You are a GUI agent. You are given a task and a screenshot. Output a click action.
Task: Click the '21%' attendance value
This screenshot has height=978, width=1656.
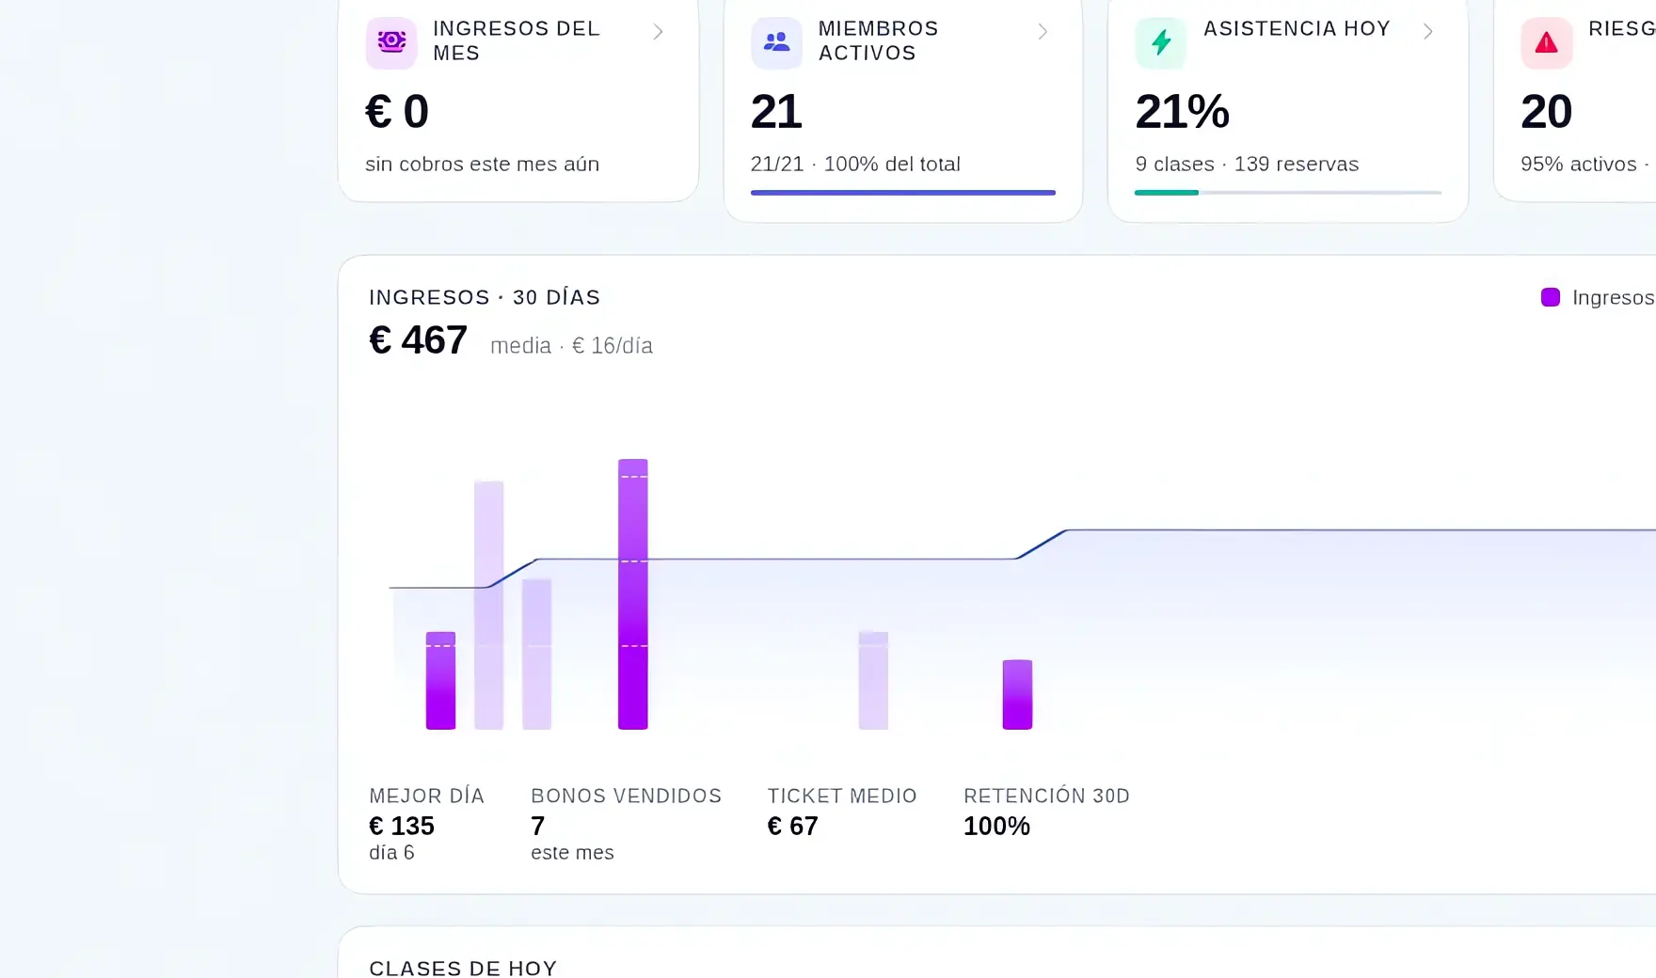[1182, 111]
